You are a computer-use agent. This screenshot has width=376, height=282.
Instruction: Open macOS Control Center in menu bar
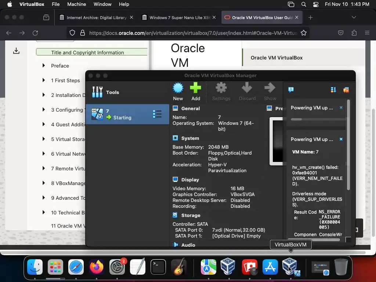315,4
